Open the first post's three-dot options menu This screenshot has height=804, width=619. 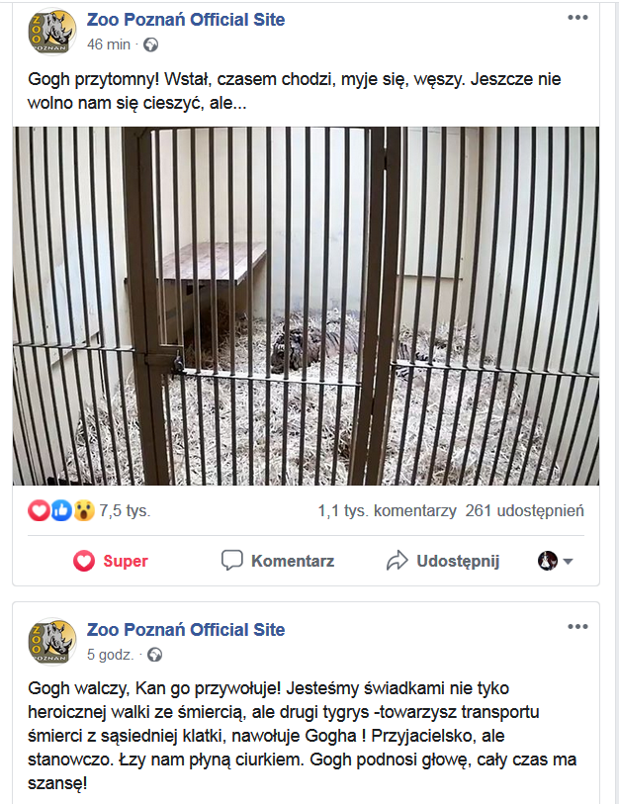(577, 18)
